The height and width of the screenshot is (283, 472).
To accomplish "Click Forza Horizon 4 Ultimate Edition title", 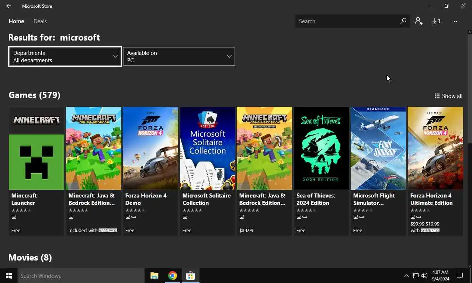I will click(x=431, y=199).
